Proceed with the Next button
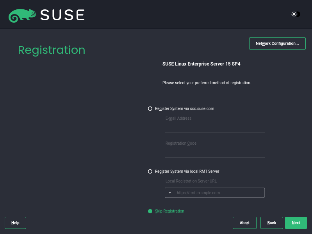The image size is (312, 234). [x=296, y=223]
